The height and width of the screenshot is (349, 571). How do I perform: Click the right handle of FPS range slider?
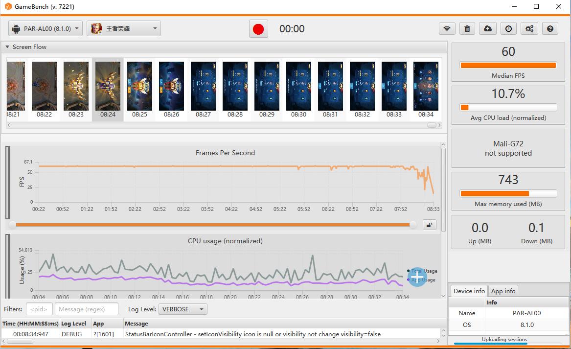pos(413,225)
